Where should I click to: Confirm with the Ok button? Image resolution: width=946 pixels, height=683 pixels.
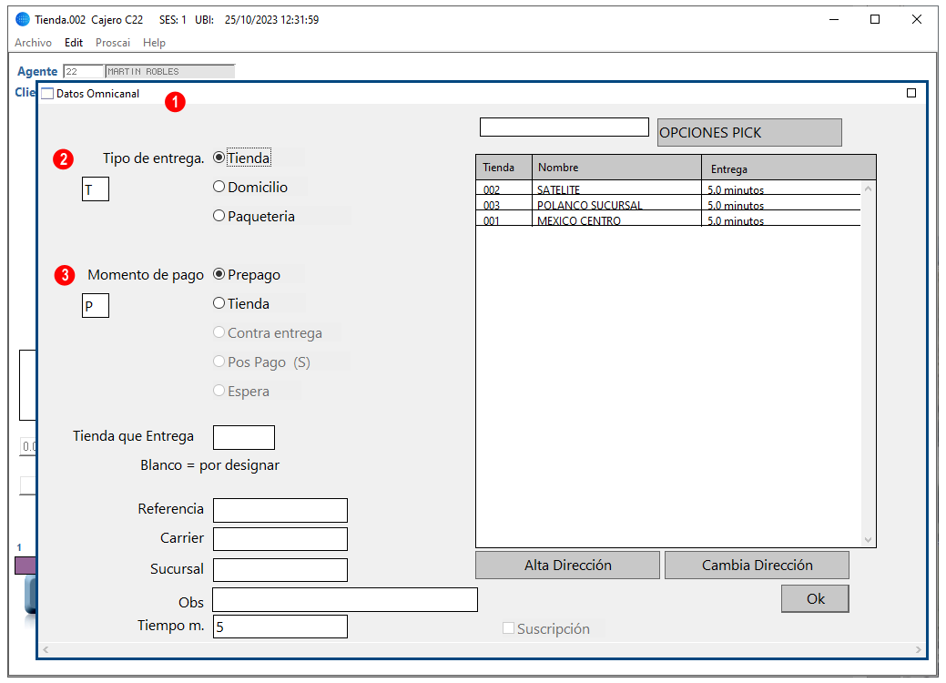coord(815,598)
